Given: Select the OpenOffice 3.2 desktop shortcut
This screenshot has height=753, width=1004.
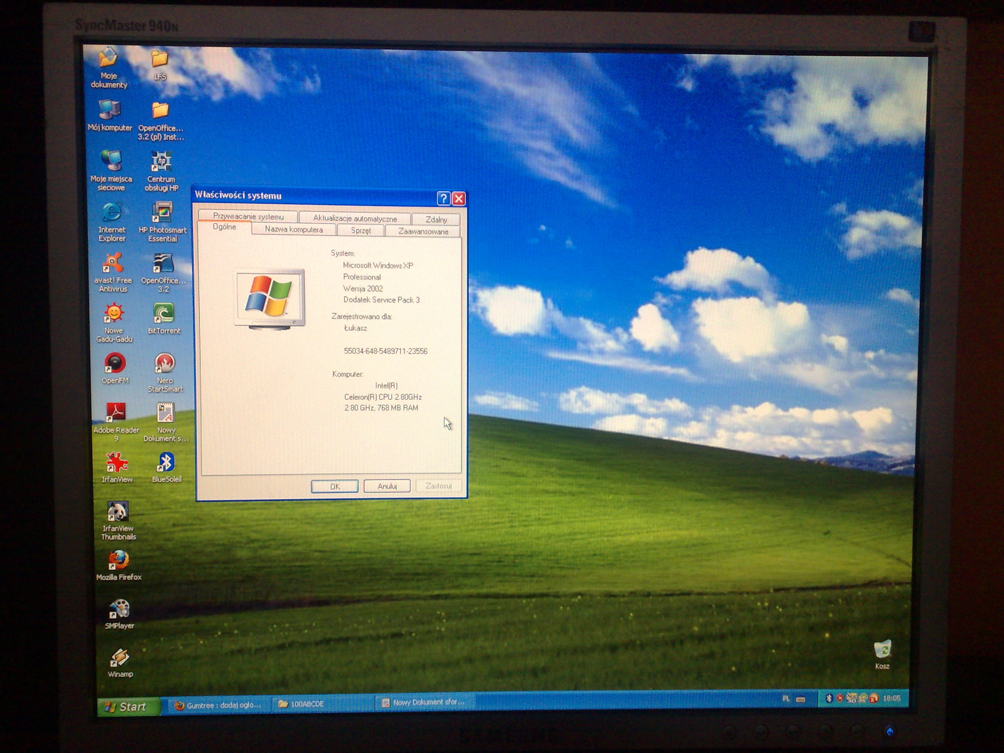Looking at the screenshot, I should (163, 273).
